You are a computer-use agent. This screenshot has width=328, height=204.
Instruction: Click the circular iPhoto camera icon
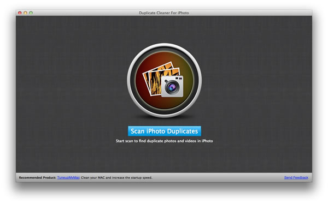(165, 80)
